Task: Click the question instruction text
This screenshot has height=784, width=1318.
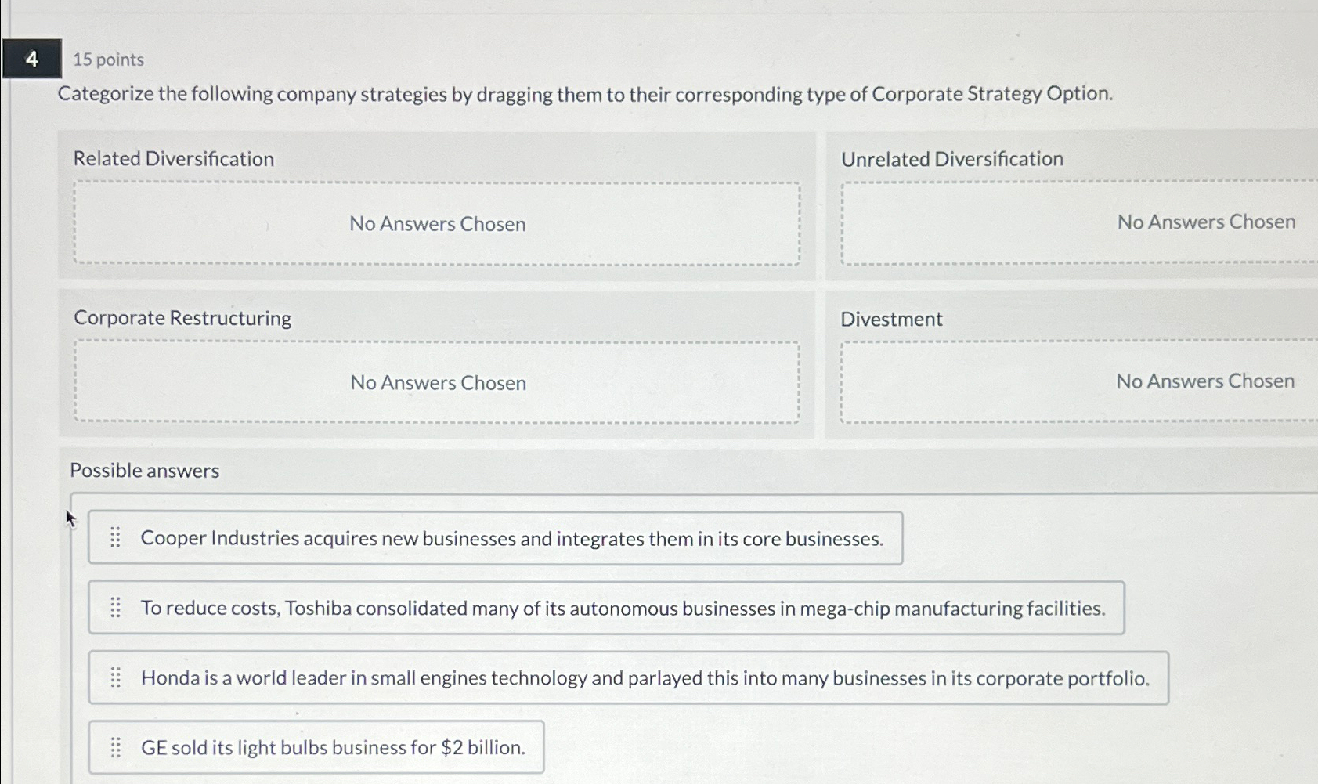Action: click(x=585, y=94)
